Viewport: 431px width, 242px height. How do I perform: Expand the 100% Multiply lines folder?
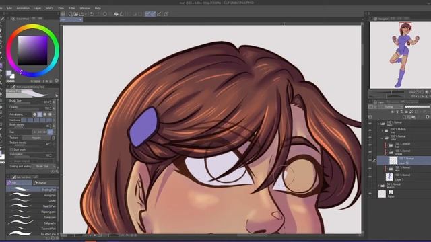pyautogui.click(x=383, y=130)
